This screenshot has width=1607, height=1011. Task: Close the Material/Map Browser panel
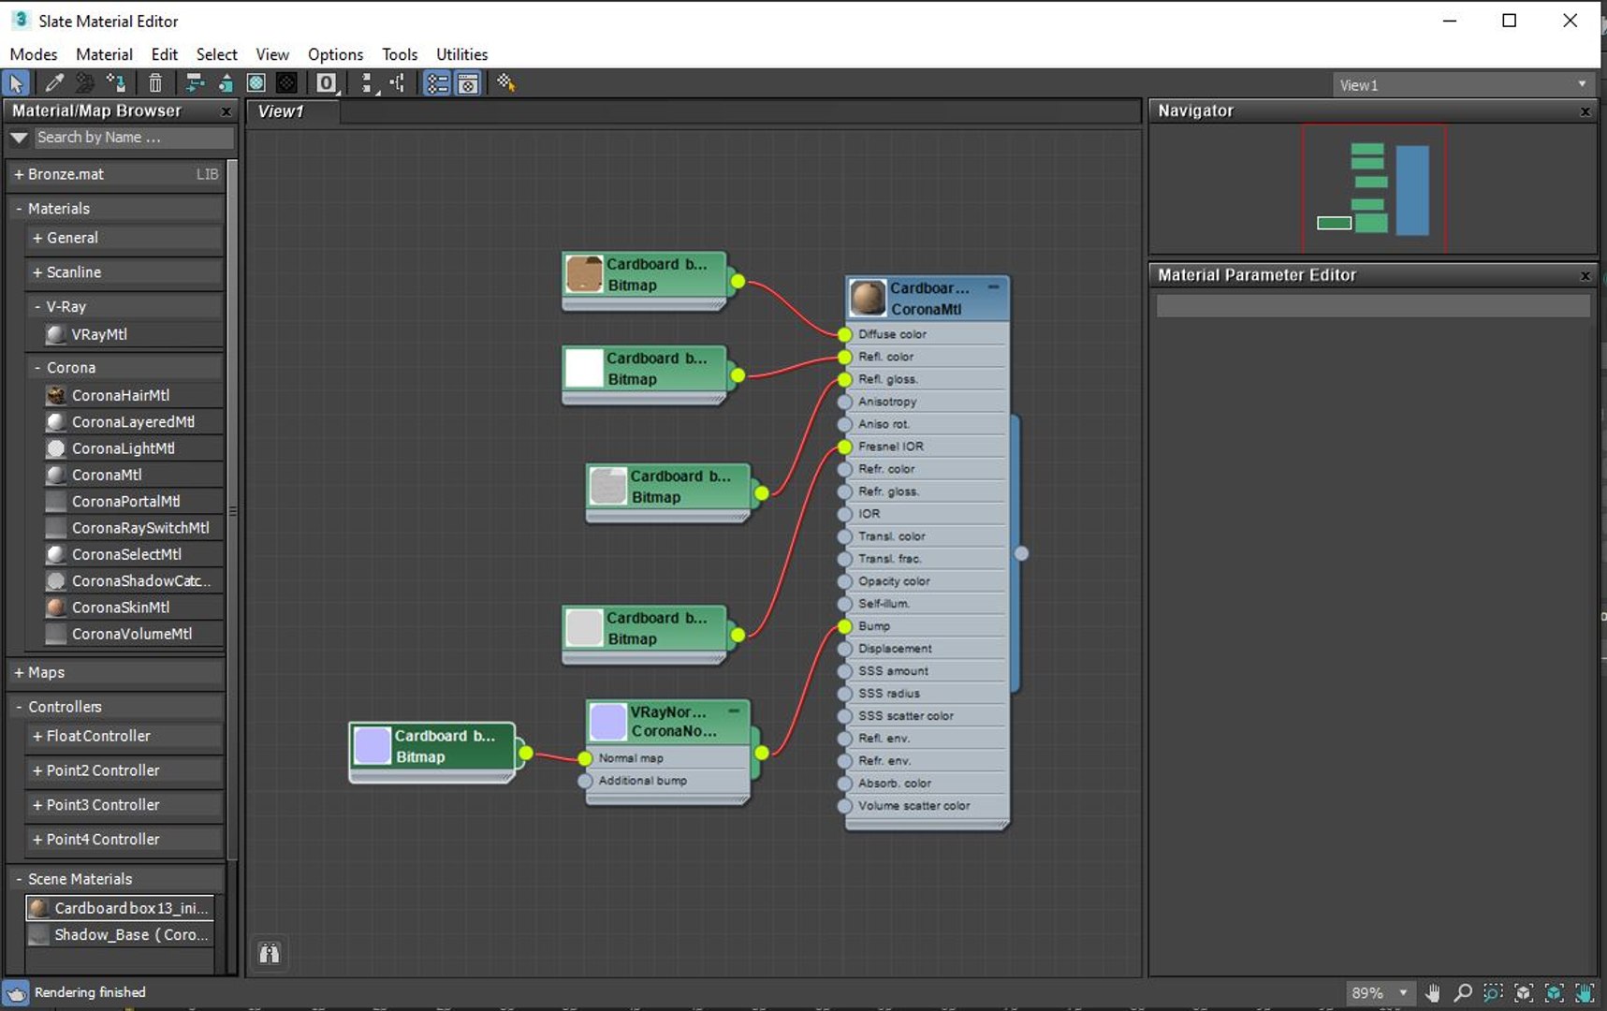pos(226,111)
